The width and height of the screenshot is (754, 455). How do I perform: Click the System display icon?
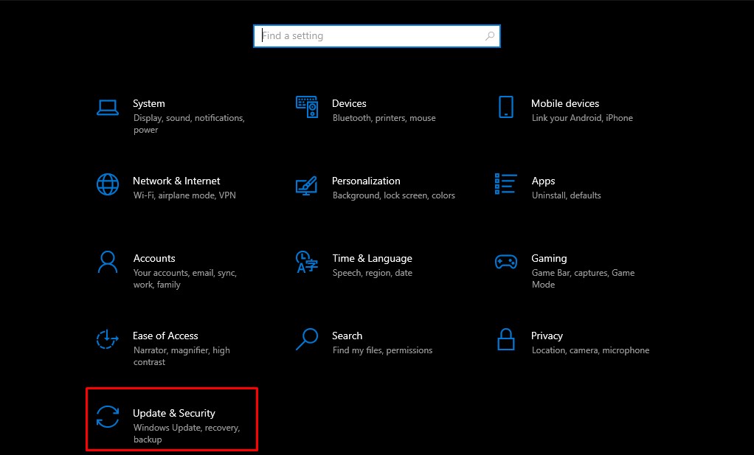[108, 108]
